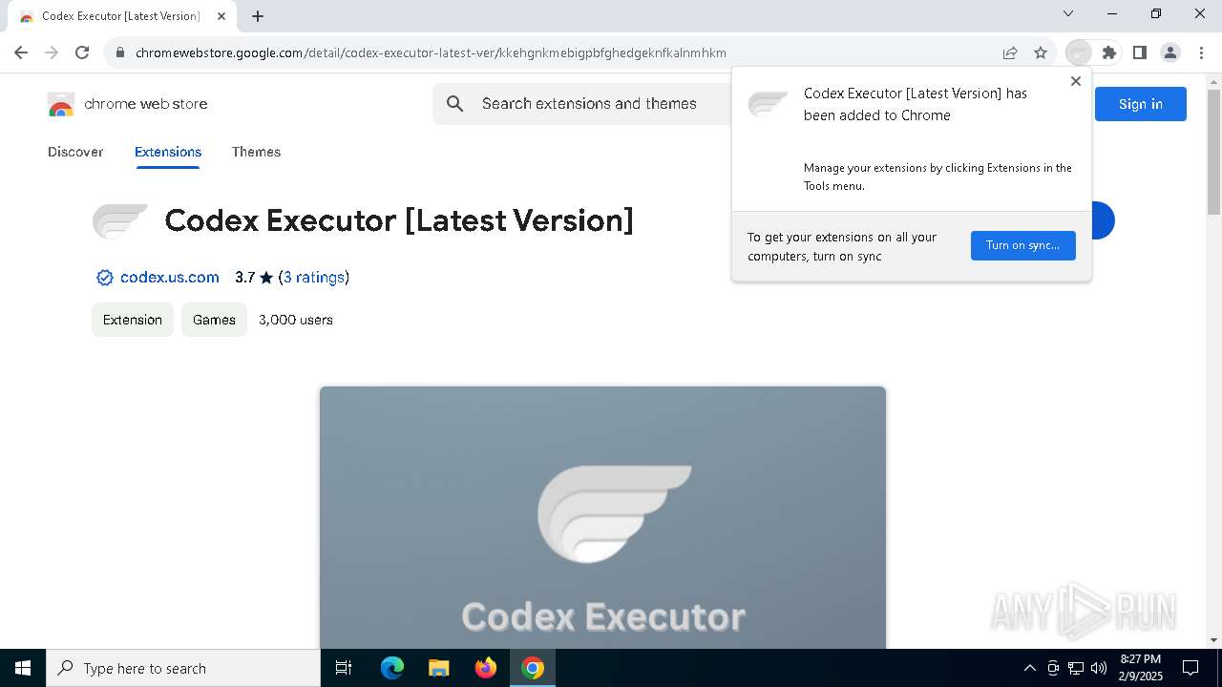Launch Microsoft Edge from the taskbar
Viewport: 1222px width, 687px height.
(392, 668)
